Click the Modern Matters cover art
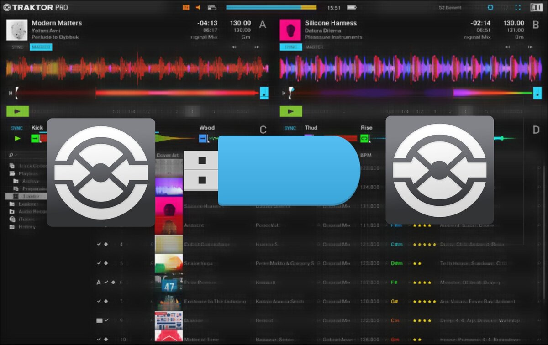Viewport: 548px width, 345px height. (x=17, y=30)
